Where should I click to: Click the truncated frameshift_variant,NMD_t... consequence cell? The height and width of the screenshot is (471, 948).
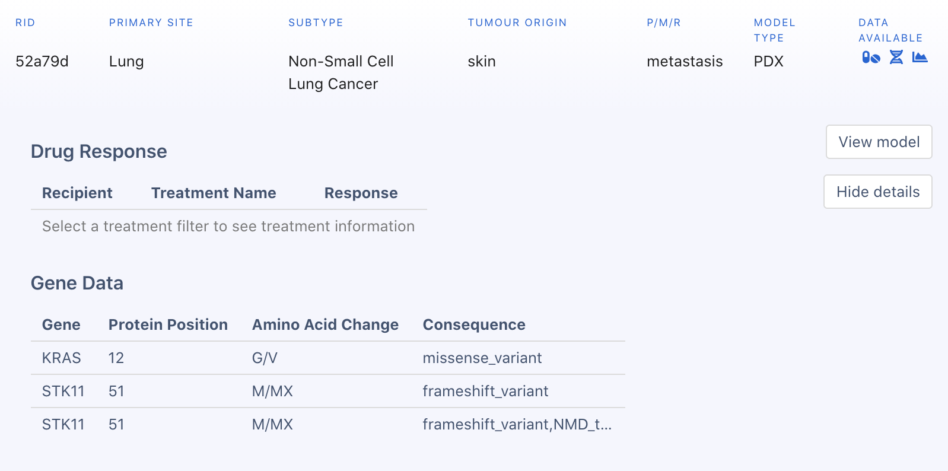tap(517, 424)
